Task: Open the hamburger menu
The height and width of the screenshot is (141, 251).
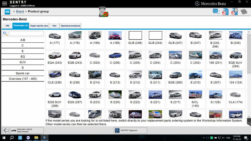Action: click(5, 3)
